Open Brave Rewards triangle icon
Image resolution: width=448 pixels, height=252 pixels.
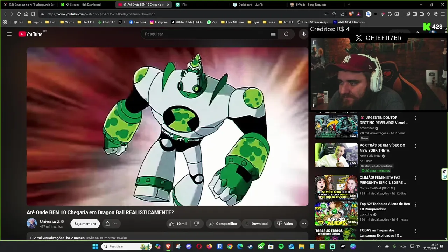click(358, 14)
